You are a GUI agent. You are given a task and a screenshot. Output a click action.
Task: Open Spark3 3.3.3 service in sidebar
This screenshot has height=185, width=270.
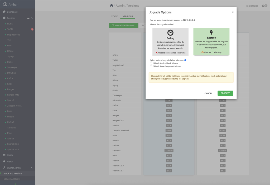(x=13, y=144)
